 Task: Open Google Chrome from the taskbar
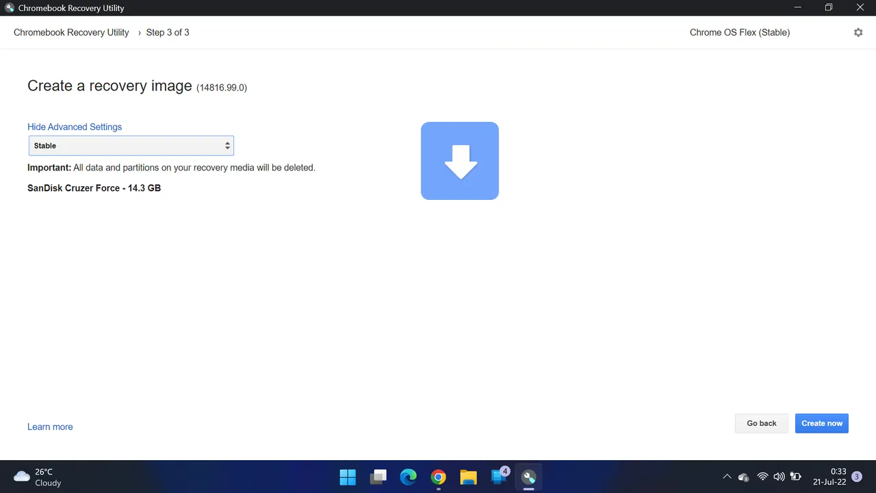(438, 477)
